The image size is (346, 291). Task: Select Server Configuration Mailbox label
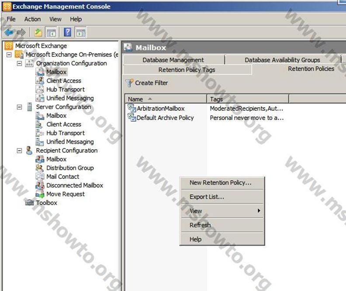[56, 116]
